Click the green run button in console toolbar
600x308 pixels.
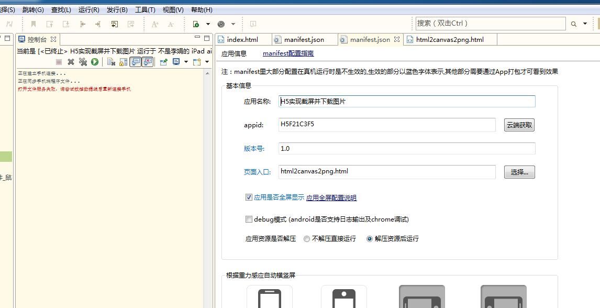tap(95, 62)
